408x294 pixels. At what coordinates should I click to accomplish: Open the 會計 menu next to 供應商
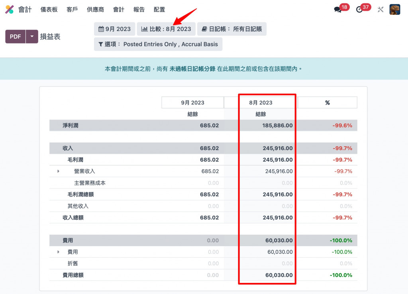point(119,10)
